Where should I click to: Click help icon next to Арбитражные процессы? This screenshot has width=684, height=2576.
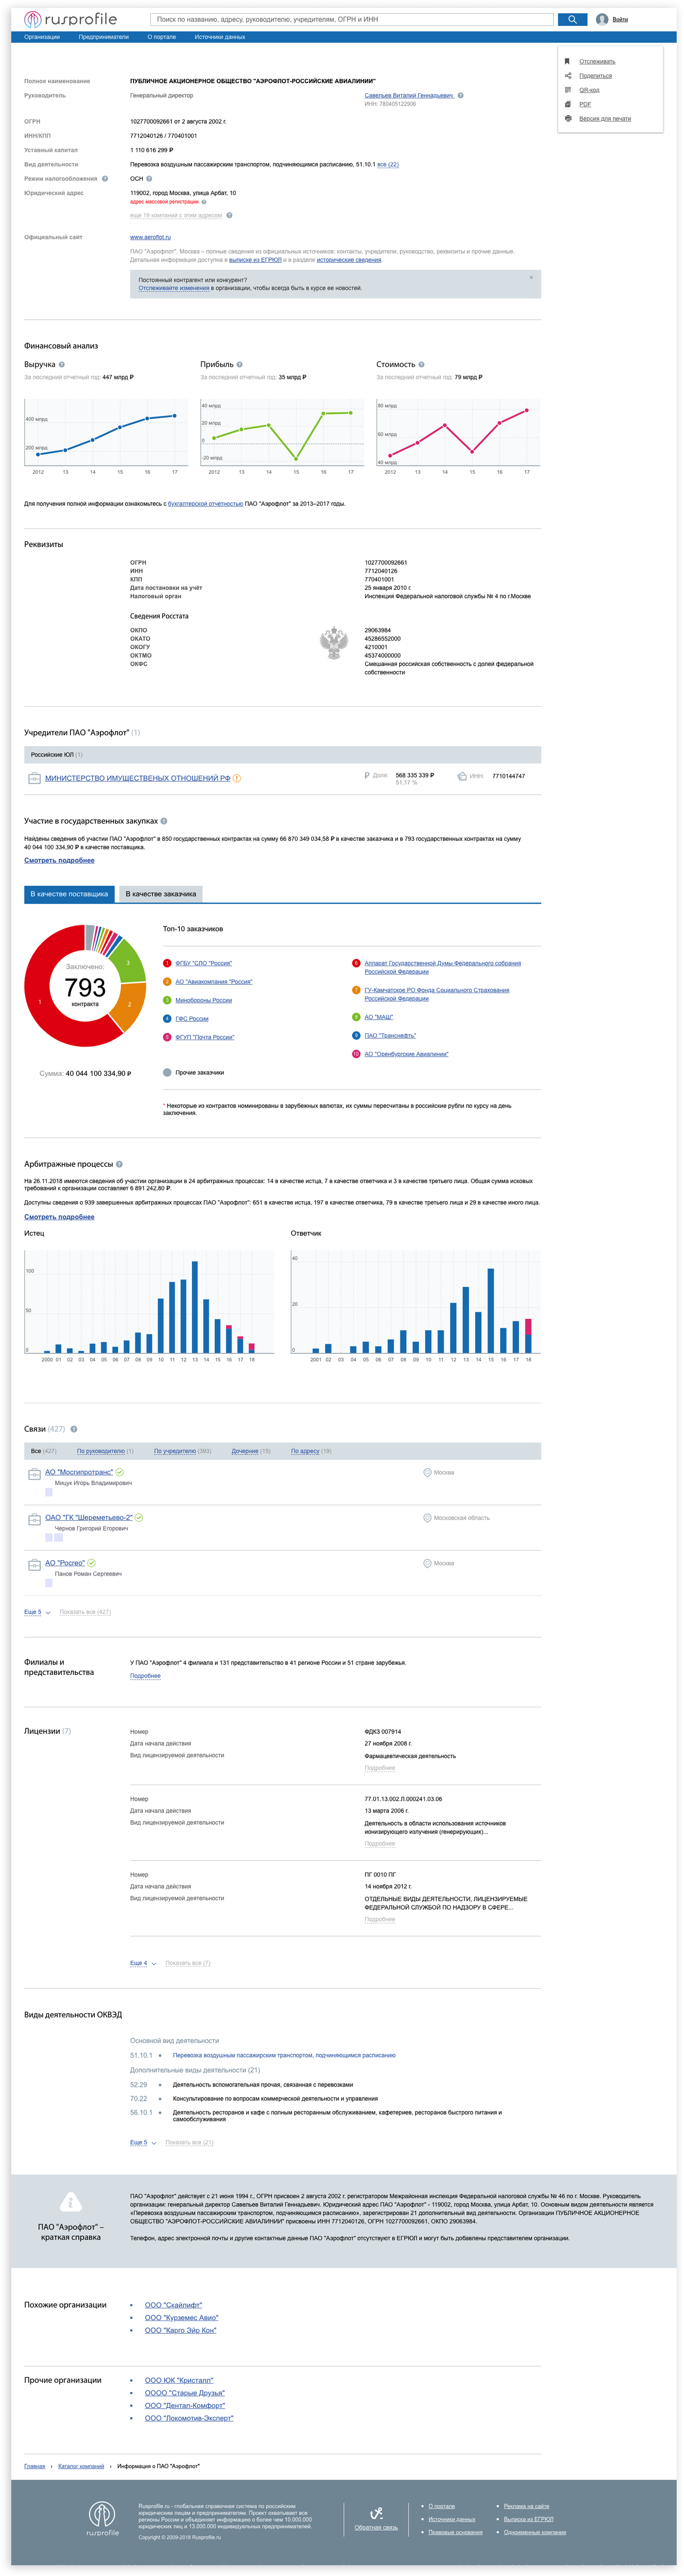[x=120, y=1164]
